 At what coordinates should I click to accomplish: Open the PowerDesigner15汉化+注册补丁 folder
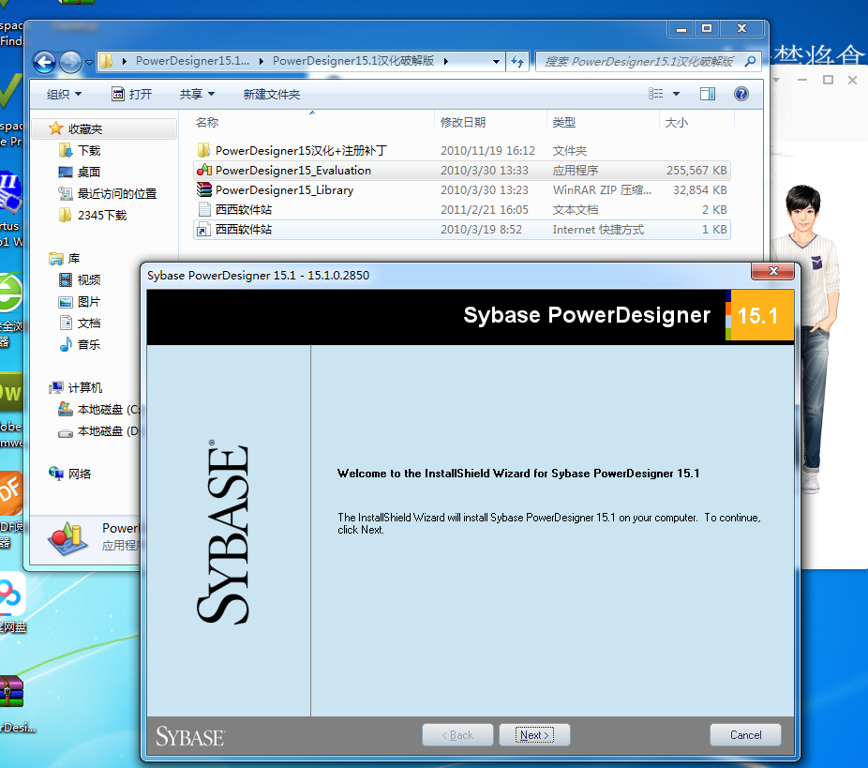[300, 151]
